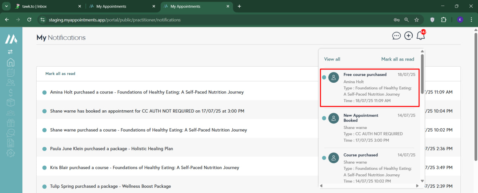Open the dollar sign payments icon

tap(10, 92)
